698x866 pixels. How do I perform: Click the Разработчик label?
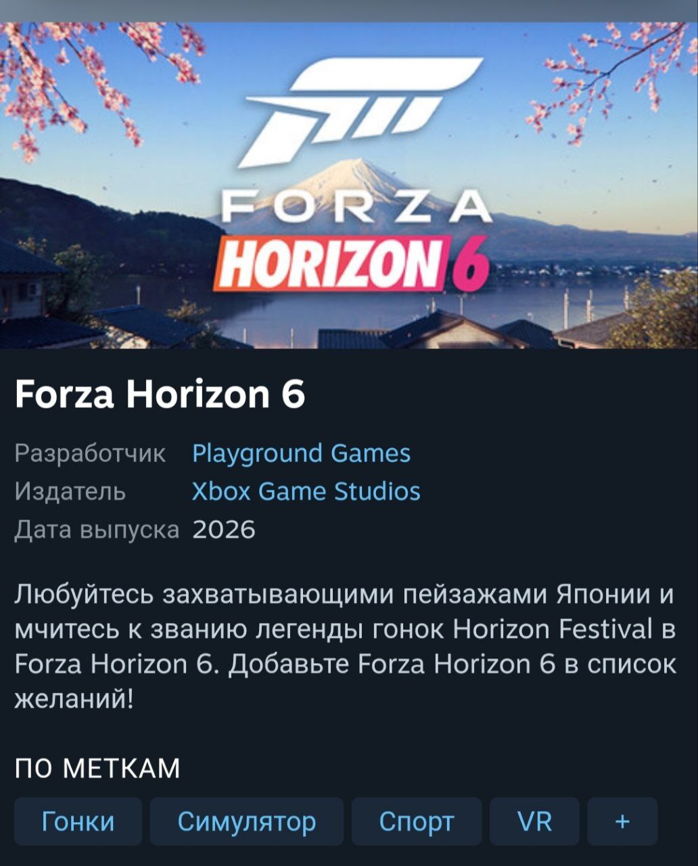point(90,453)
